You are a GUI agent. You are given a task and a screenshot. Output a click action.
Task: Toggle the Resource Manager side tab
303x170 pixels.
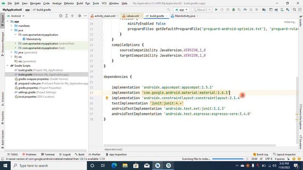2,44
